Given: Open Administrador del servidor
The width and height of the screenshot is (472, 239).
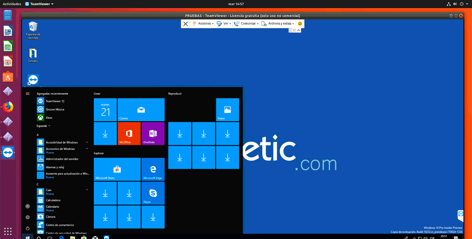Looking at the screenshot, I should (63, 159).
